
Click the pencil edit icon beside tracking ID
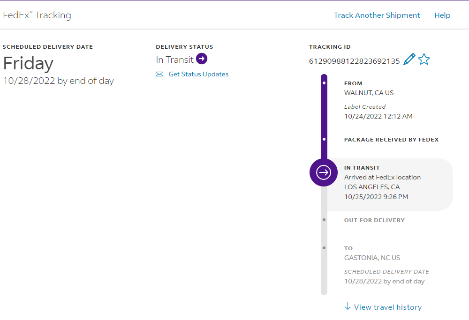[x=409, y=60]
